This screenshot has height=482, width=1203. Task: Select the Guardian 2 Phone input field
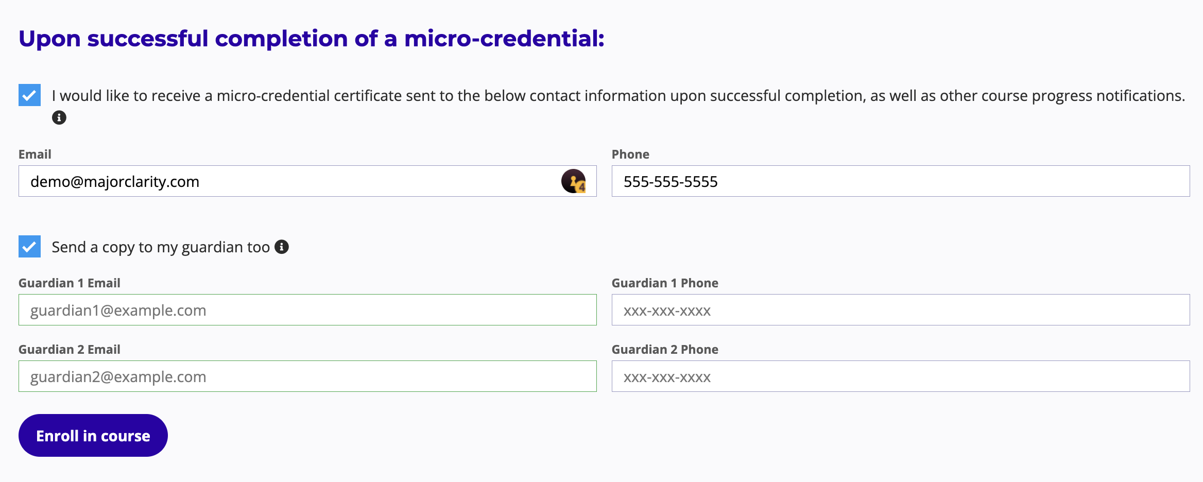(x=900, y=376)
